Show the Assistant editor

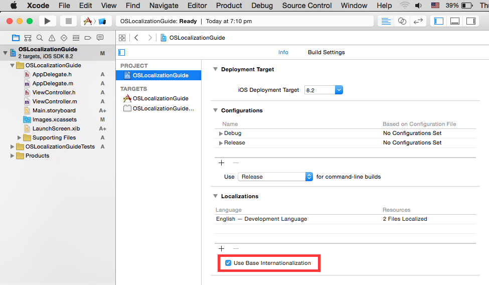tap(402, 21)
